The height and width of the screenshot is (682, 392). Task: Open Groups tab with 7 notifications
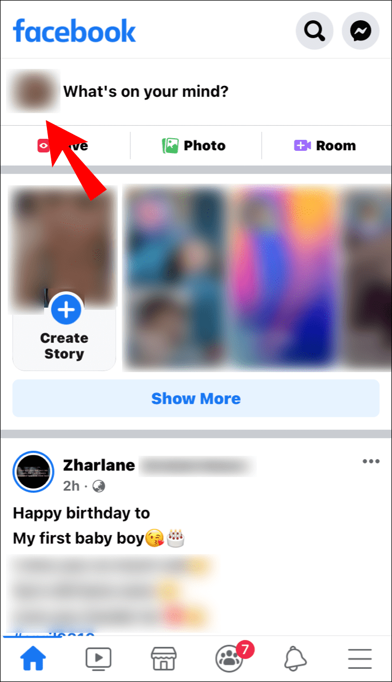coord(230,657)
